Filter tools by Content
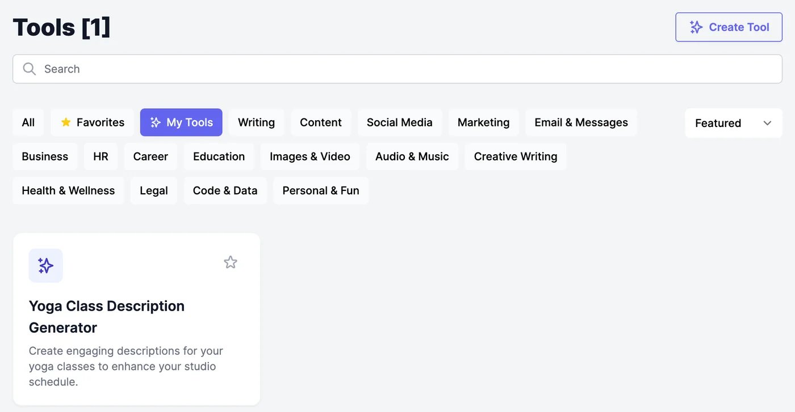The height and width of the screenshot is (412, 795). tap(321, 122)
